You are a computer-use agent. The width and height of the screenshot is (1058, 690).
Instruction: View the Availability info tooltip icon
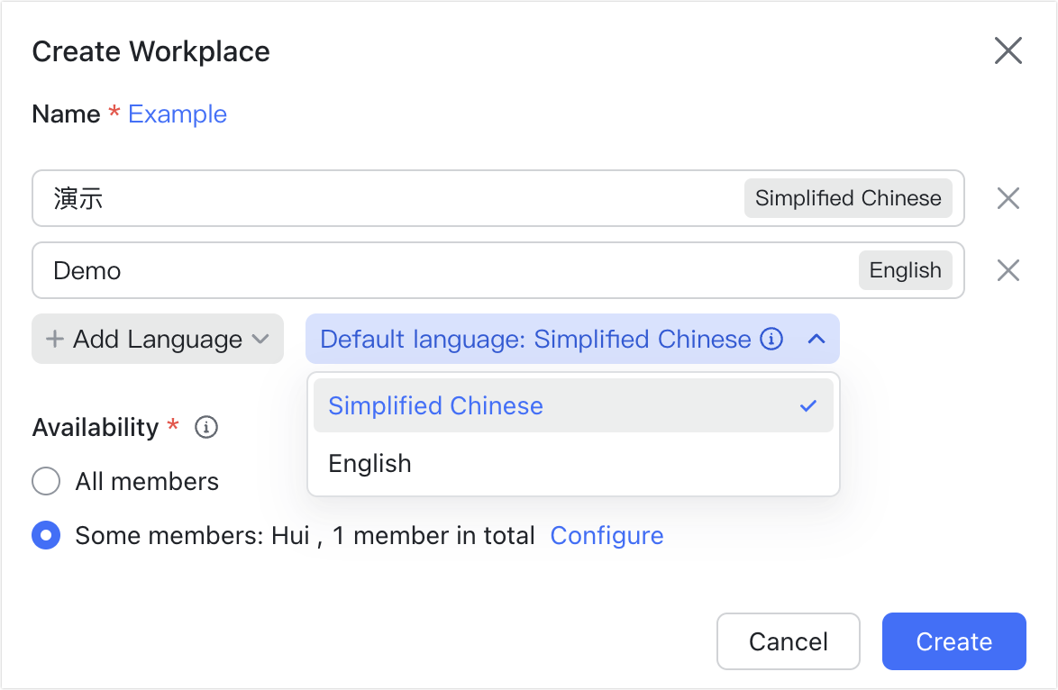(205, 428)
